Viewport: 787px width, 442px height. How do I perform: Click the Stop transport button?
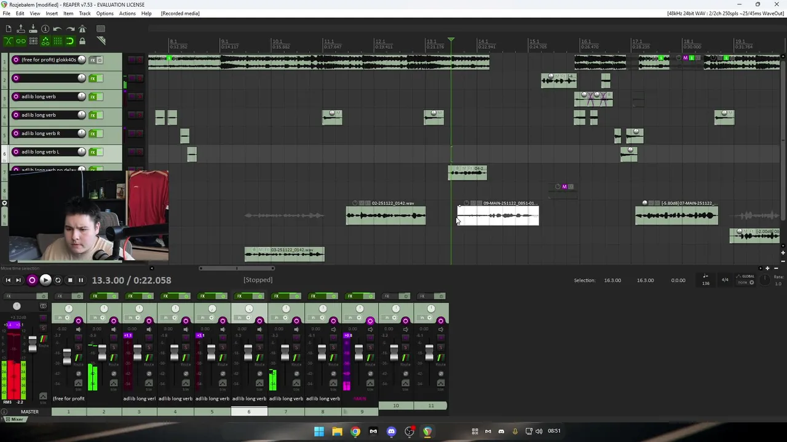click(69, 280)
